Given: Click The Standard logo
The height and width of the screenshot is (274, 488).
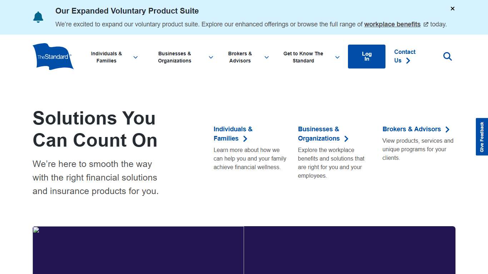Looking at the screenshot, I should (x=53, y=56).
